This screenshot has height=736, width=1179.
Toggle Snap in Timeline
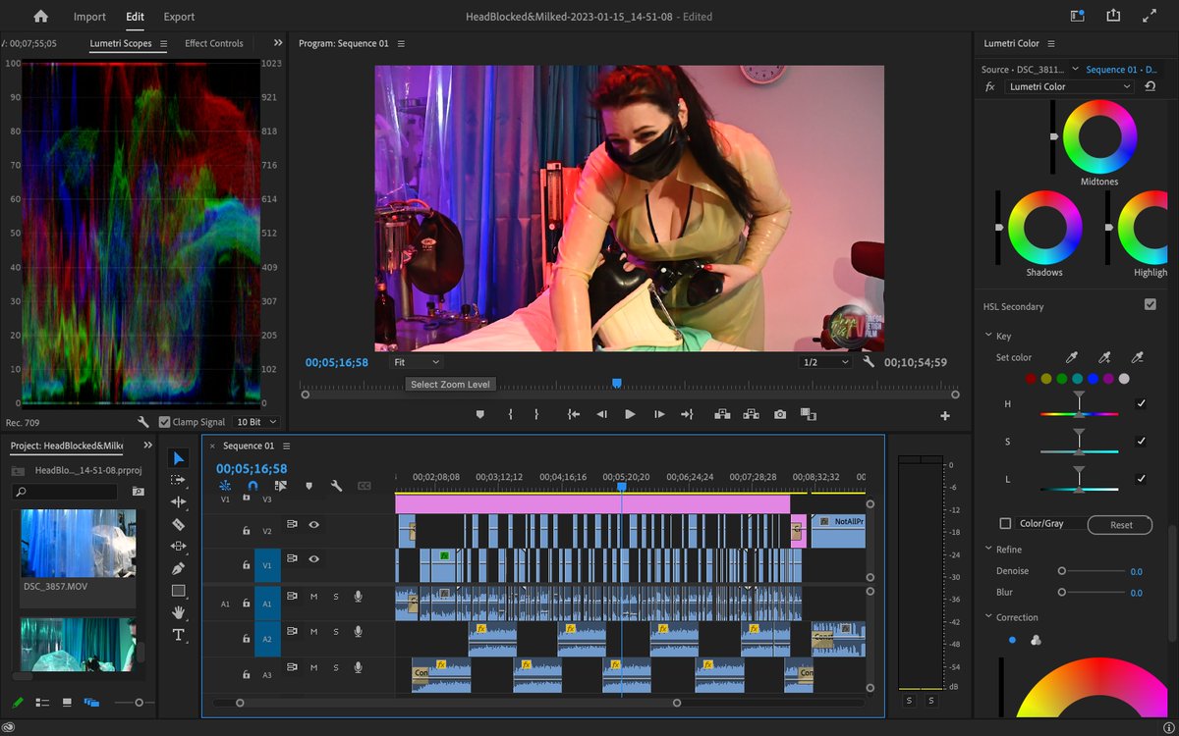pos(253,486)
